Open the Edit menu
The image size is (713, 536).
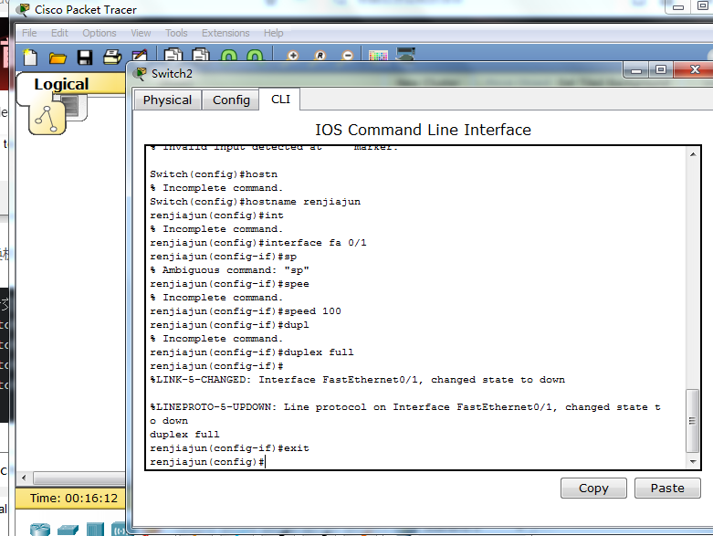click(x=59, y=33)
